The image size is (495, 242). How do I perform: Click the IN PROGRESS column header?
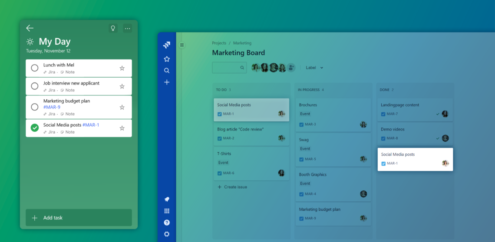(x=308, y=90)
